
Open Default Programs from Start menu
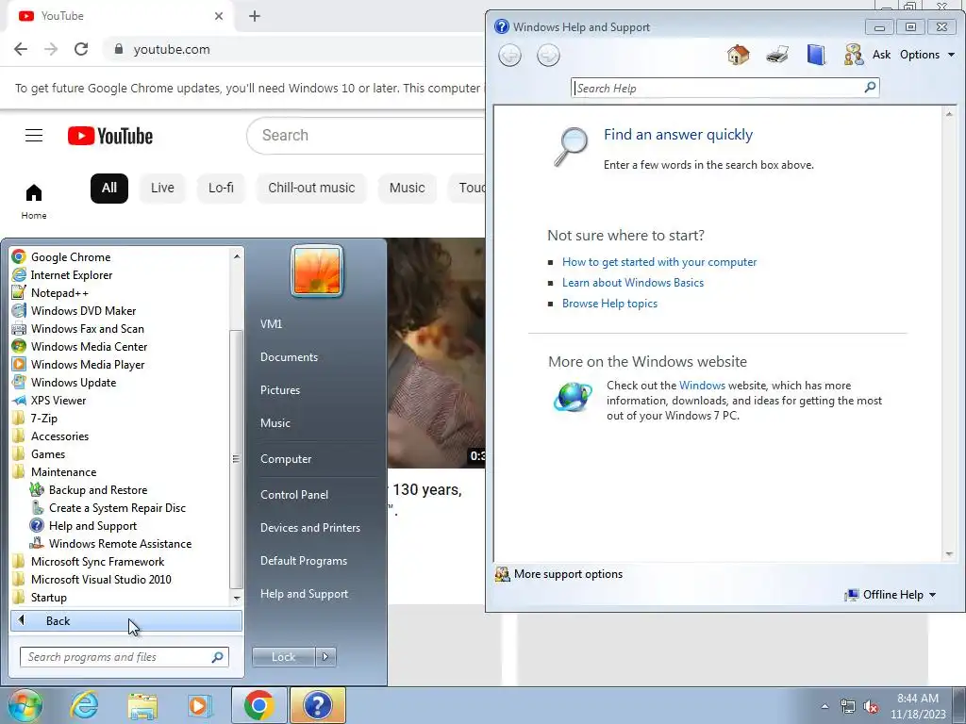point(303,561)
